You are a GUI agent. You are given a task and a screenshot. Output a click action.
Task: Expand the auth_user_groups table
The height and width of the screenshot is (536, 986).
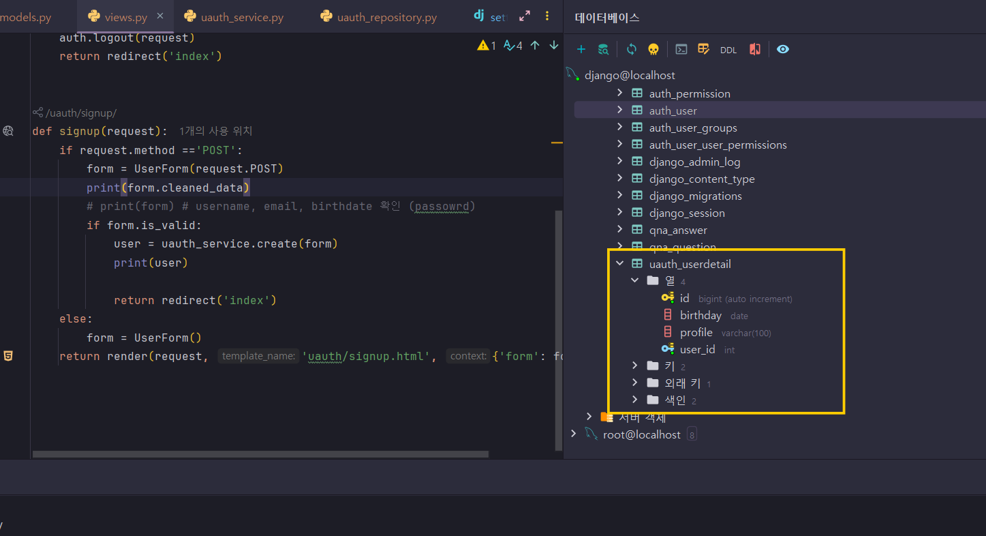pos(619,127)
